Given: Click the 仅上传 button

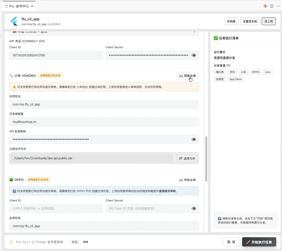Looking at the screenshot, I should pyautogui.click(x=269, y=22).
